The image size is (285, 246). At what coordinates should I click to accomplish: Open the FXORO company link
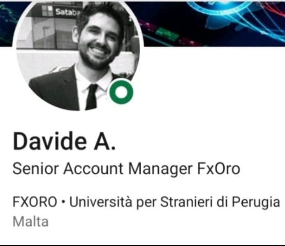tap(35, 202)
